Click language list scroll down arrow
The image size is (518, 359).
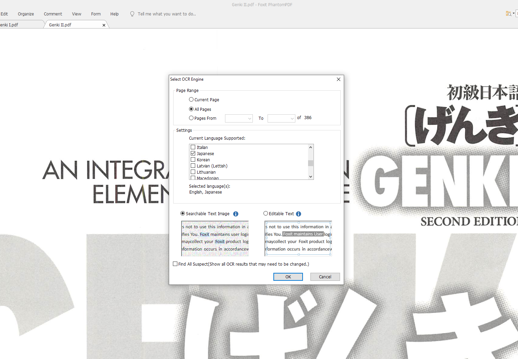click(311, 177)
